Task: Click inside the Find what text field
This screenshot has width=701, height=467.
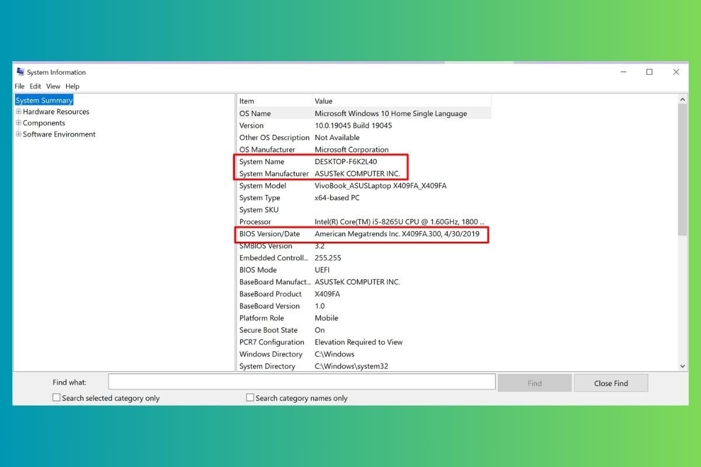Action: point(301,381)
